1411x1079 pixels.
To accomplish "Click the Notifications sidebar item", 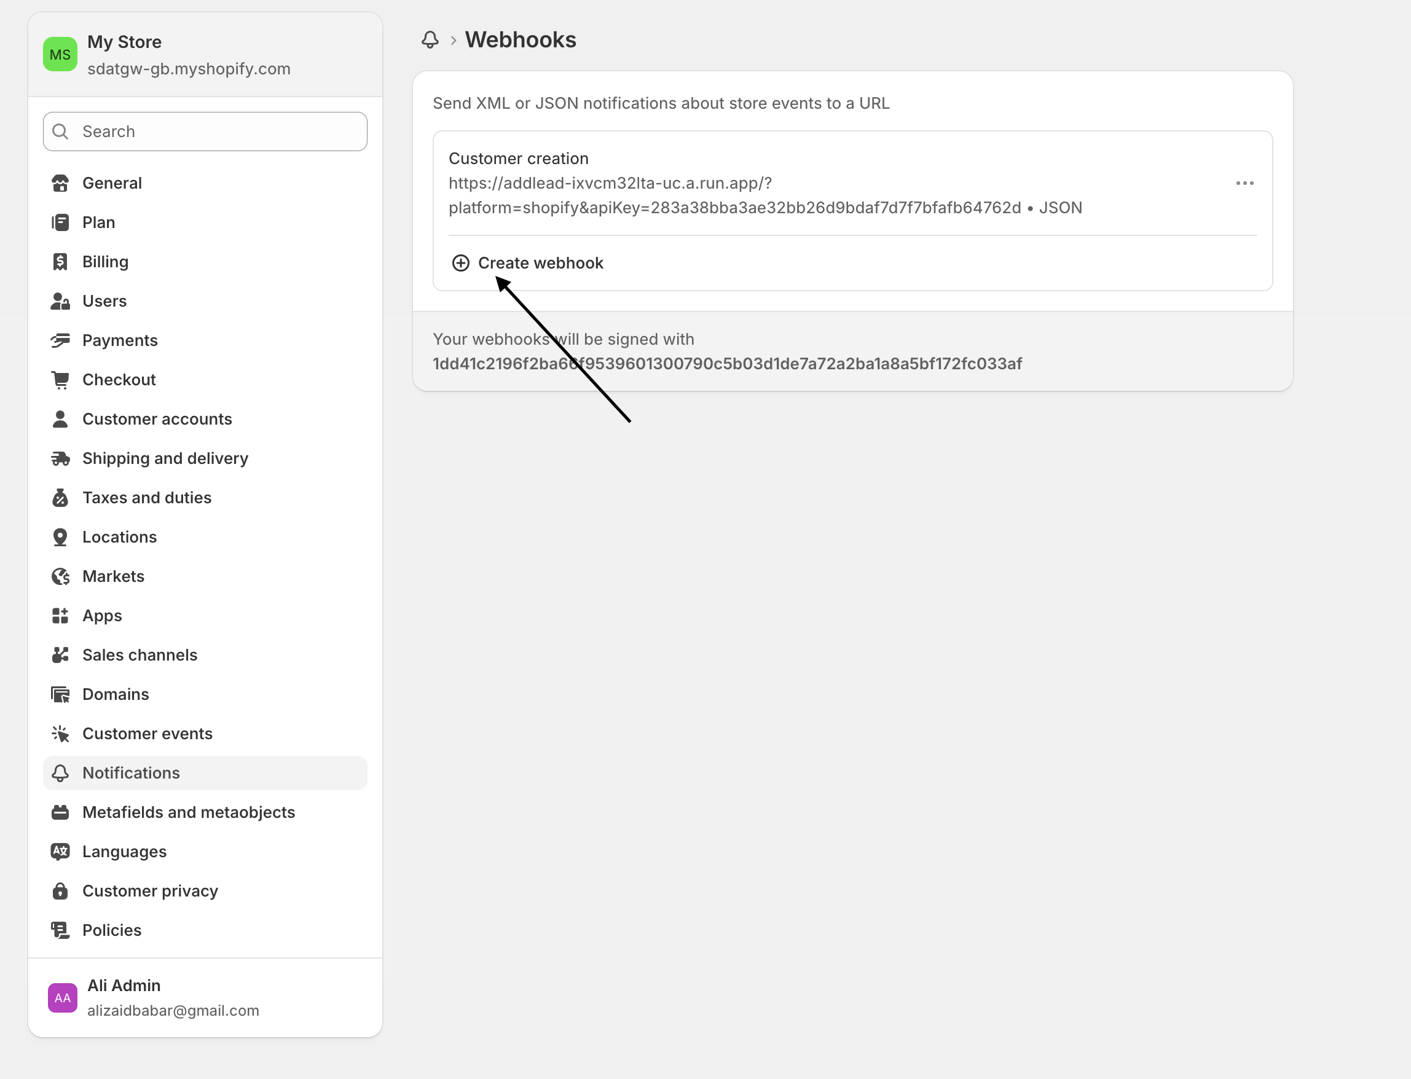I will [x=205, y=772].
